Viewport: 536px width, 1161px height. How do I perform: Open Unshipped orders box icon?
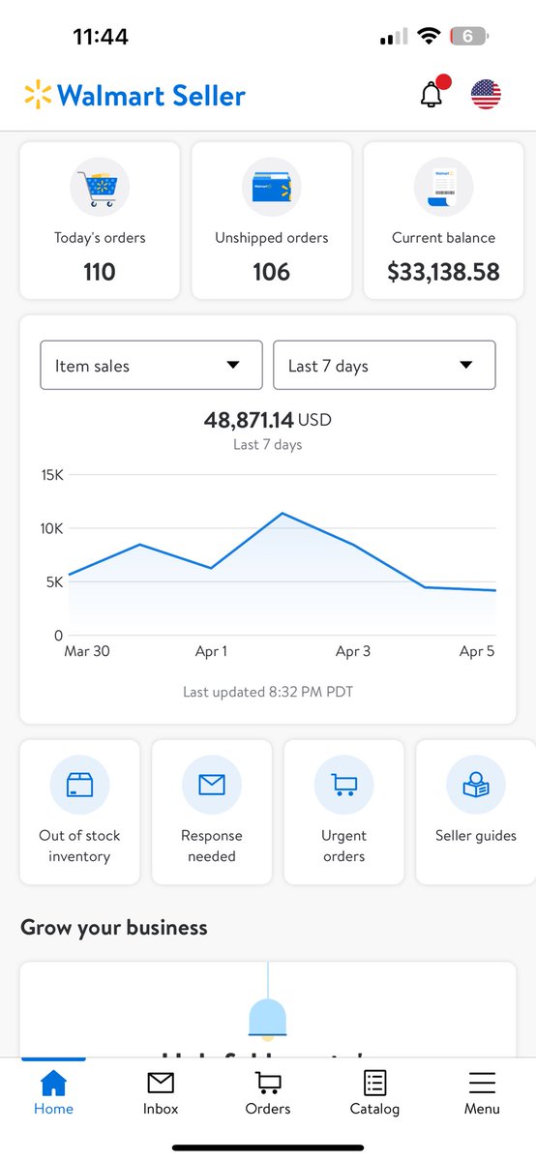click(272, 187)
